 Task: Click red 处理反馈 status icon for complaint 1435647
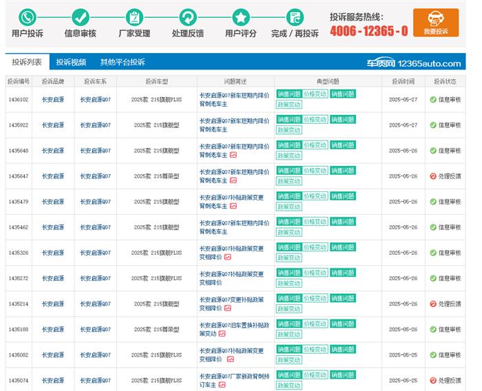tap(433, 176)
